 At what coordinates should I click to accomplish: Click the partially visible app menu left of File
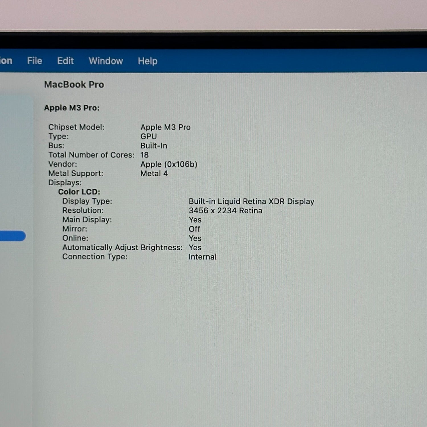pyautogui.click(x=6, y=61)
